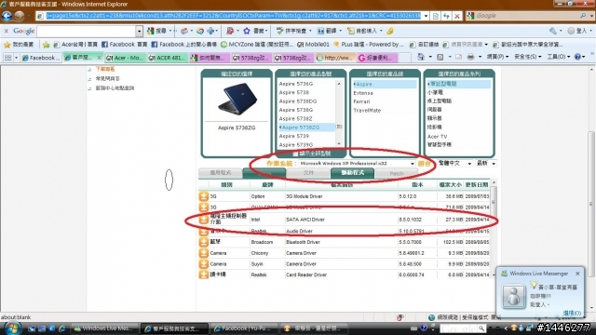Image resolution: width=596 pixels, height=335 pixels.
Task: Go back with the browser back arrow
Action: click(7, 16)
